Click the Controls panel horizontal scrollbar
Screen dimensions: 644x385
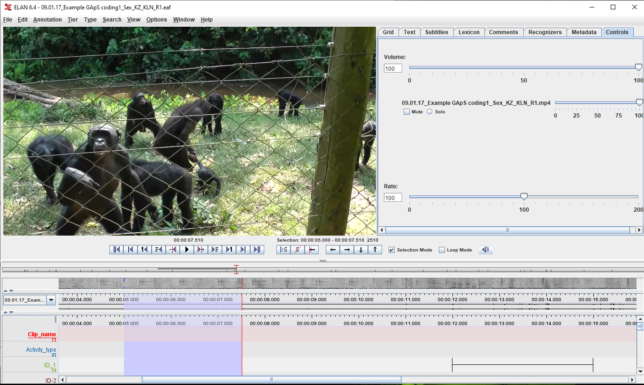pyautogui.click(x=507, y=230)
